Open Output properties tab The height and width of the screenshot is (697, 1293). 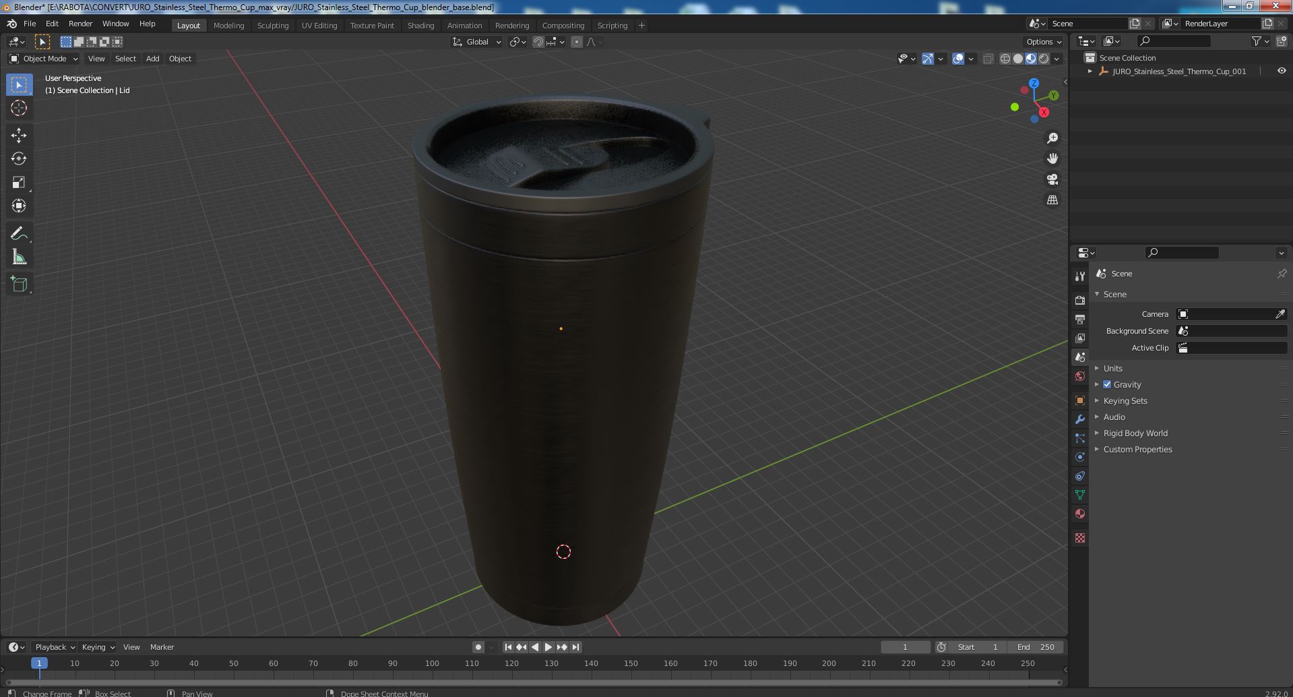1080,319
